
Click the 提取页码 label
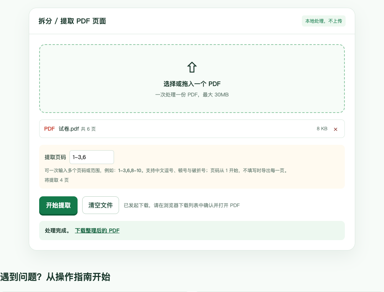[55, 157]
